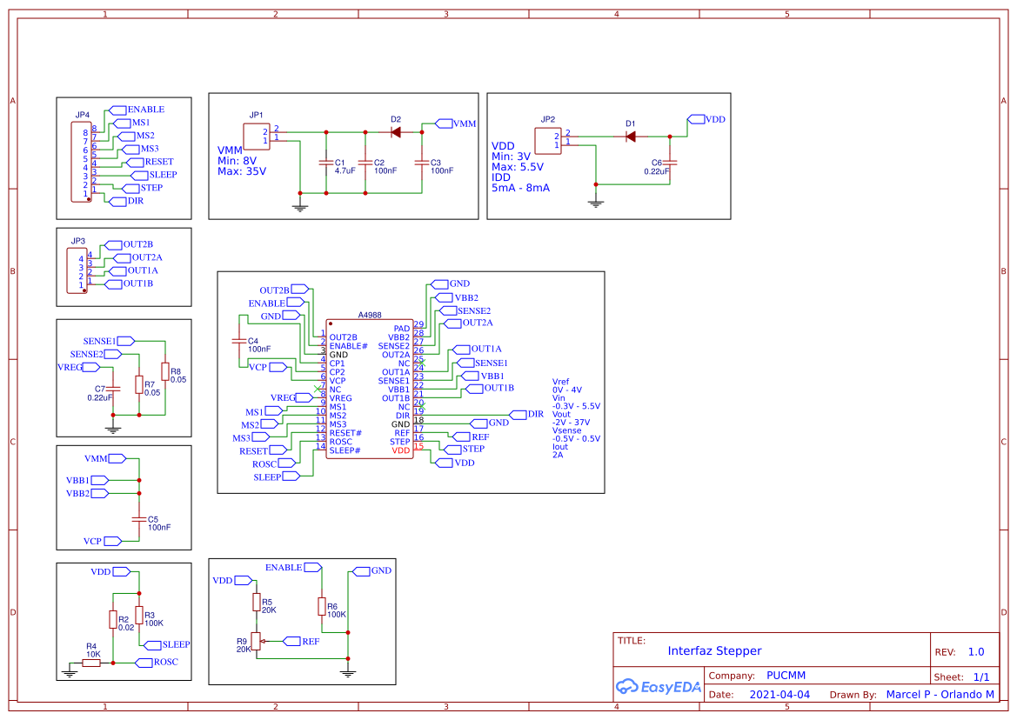Click the RESET net flag beside JP4
The height and width of the screenshot is (720, 1017).
(150, 162)
